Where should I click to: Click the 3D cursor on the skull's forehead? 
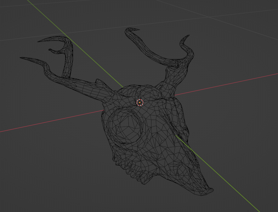tap(140, 102)
